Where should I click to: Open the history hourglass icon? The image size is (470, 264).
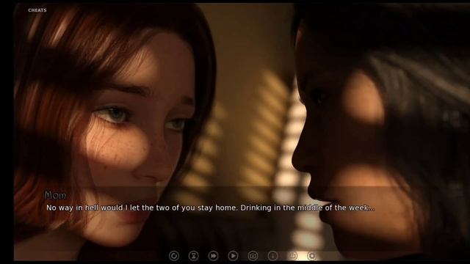(194, 256)
